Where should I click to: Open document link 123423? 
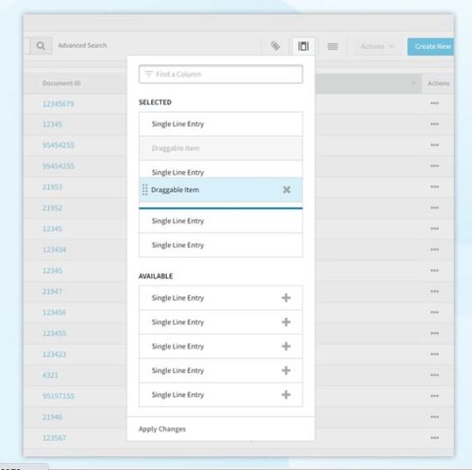54,354
